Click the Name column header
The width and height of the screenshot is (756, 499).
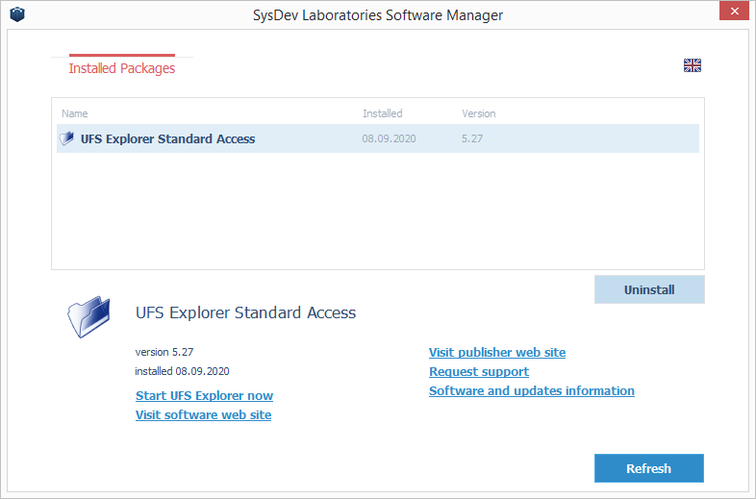click(75, 113)
